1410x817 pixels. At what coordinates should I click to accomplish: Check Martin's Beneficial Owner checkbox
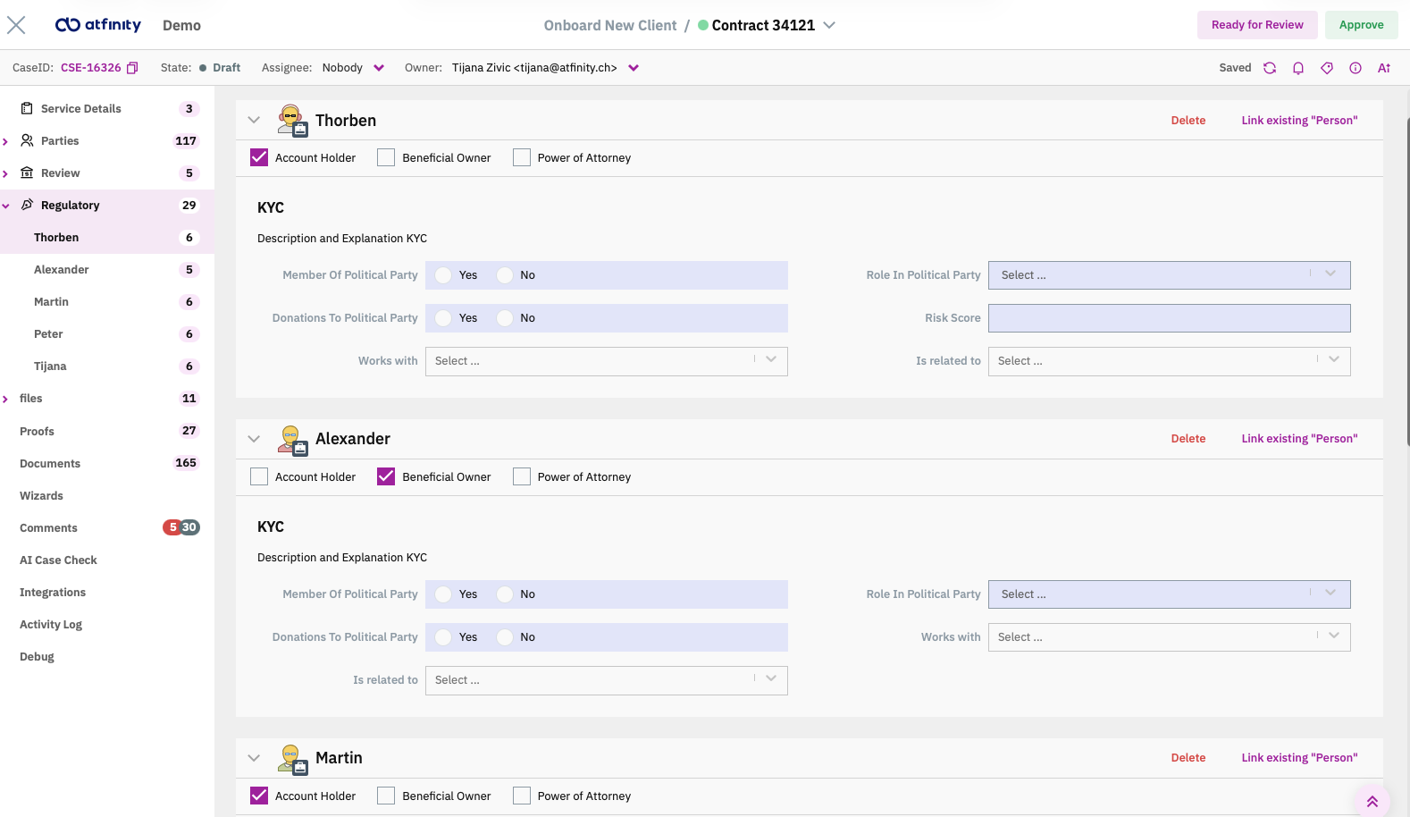(x=386, y=796)
